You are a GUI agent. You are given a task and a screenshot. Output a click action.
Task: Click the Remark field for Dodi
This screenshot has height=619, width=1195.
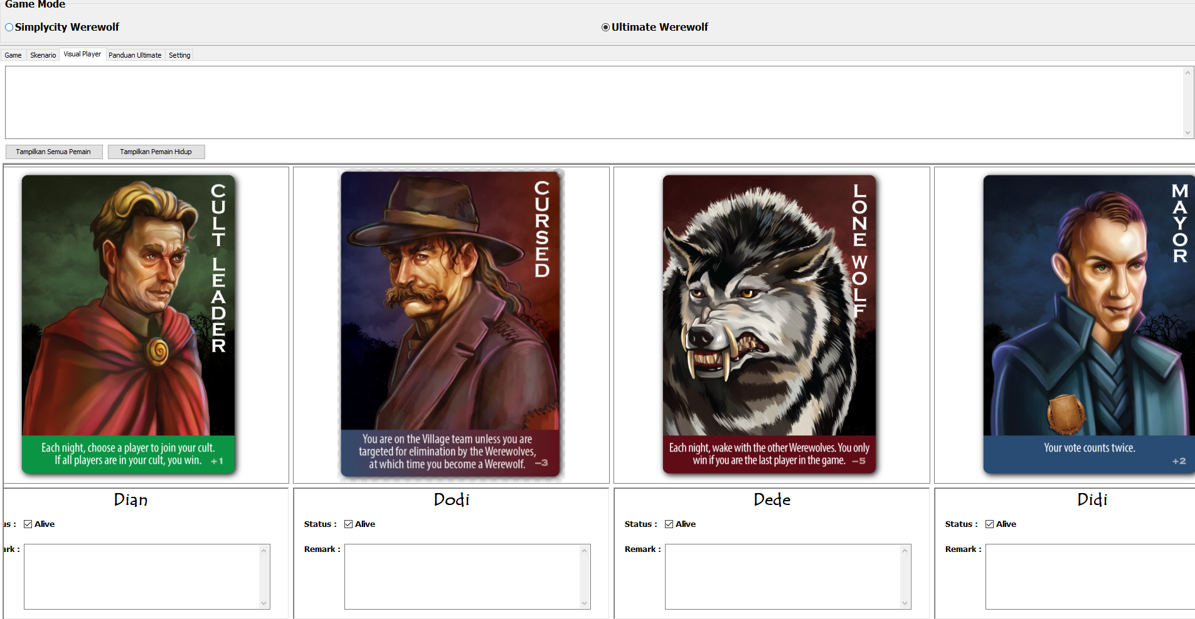pyautogui.click(x=461, y=576)
